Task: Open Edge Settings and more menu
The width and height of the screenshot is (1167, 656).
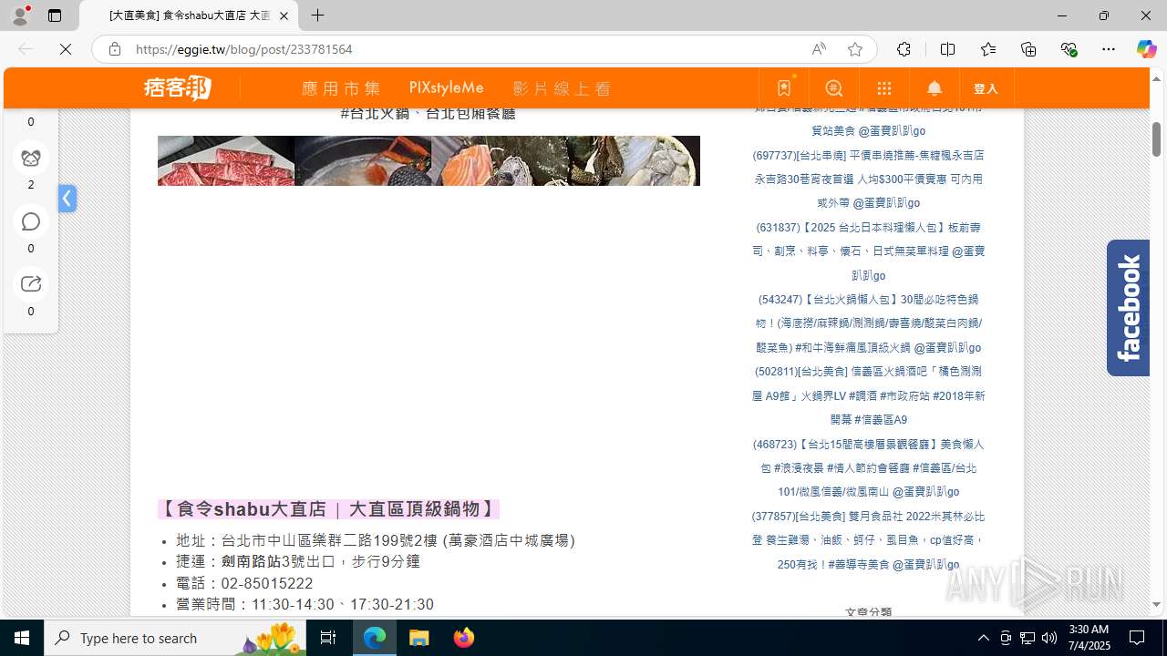Action: [1109, 49]
